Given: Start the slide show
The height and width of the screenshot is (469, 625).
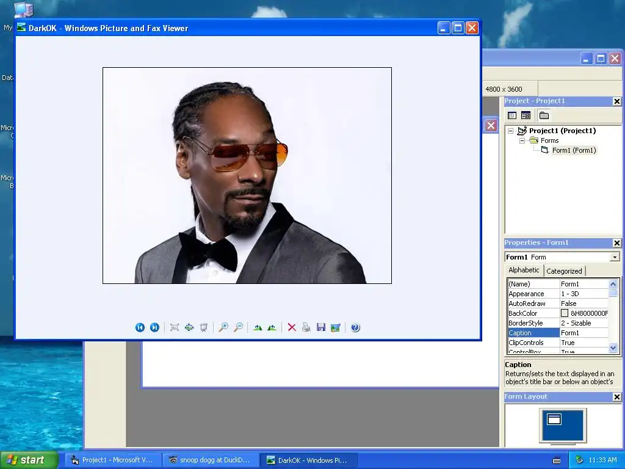Looking at the screenshot, I should (x=204, y=327).
